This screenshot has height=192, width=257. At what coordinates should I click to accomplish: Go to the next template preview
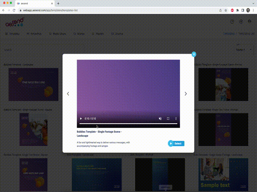186,94
